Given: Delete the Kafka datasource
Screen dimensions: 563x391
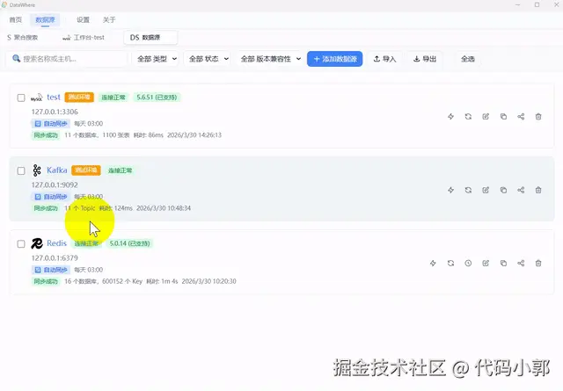Looking at the screenshot, I should [538, 190].
